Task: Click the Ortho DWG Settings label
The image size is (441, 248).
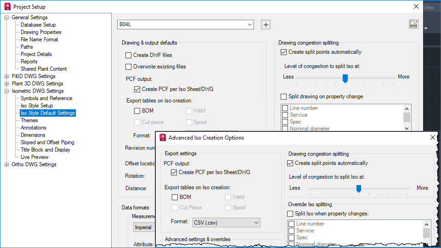Action: click(34, 164)
